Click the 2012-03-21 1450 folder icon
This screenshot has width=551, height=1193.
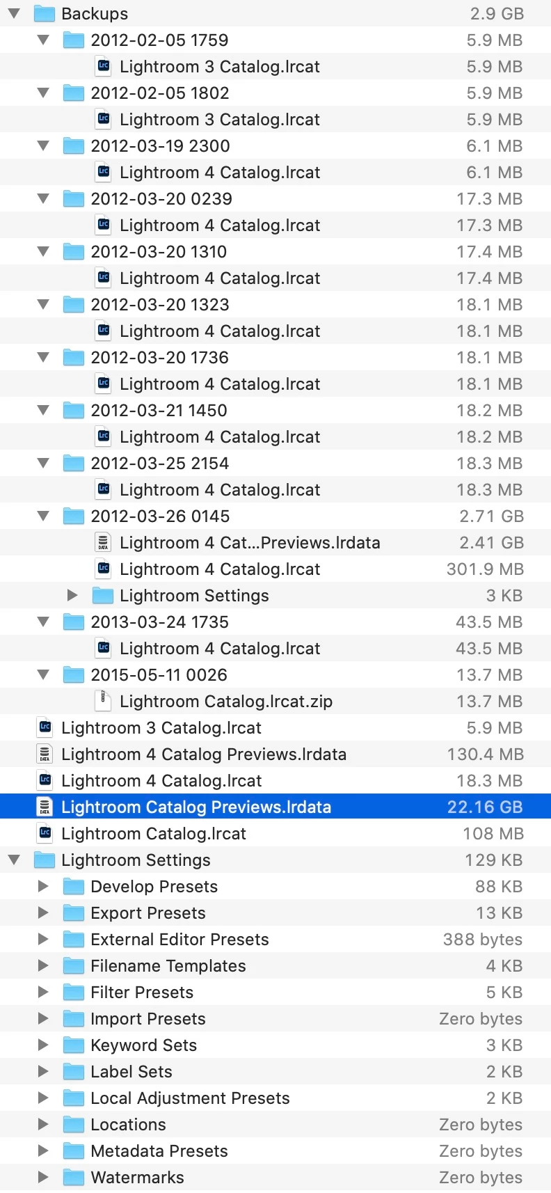(74, 410)
